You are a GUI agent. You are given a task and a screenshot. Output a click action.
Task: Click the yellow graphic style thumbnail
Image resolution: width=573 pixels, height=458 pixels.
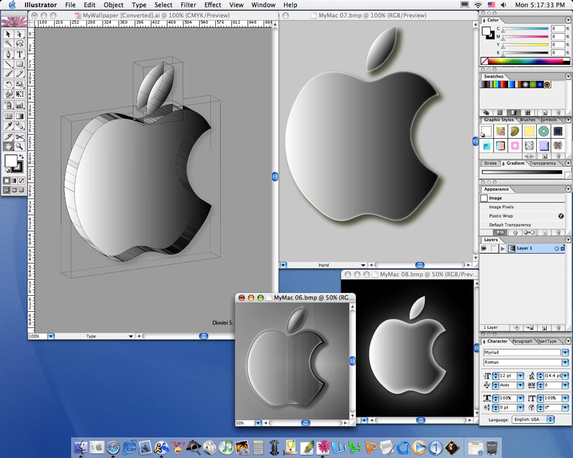[x=529, y=131]
